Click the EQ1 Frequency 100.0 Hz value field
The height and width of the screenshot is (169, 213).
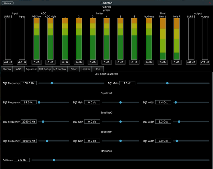[x=29, y=83]
